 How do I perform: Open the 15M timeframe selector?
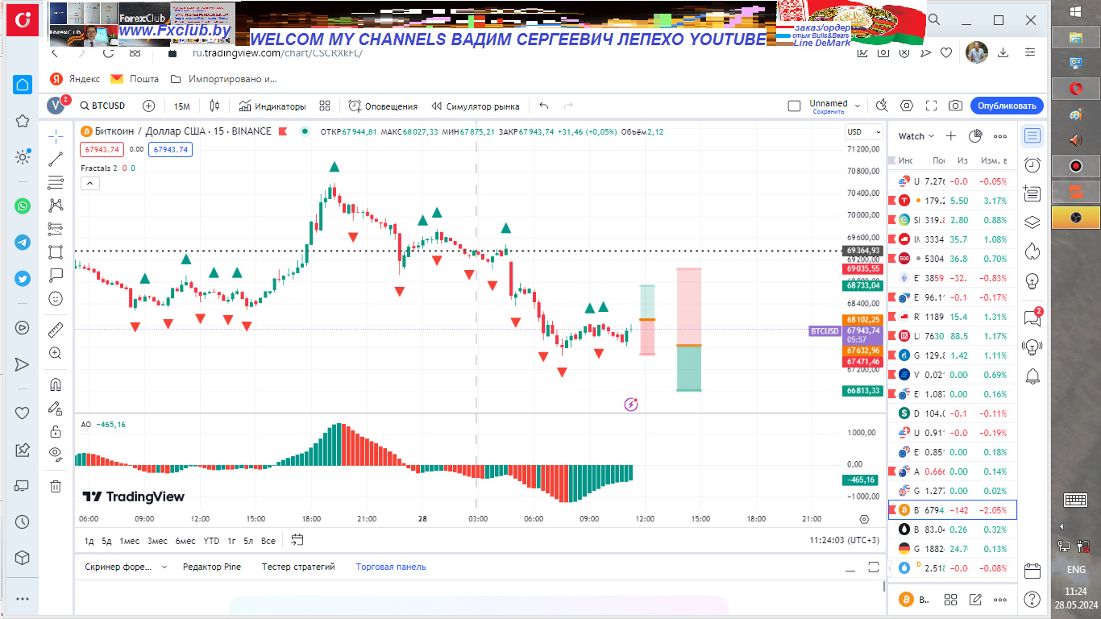(x=182, y=106)
